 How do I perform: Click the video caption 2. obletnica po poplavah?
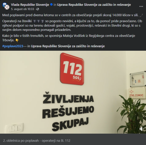36,141
